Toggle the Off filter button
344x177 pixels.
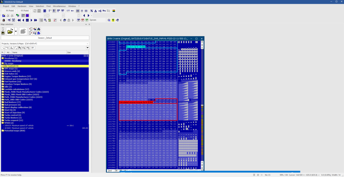coord(33,48)
